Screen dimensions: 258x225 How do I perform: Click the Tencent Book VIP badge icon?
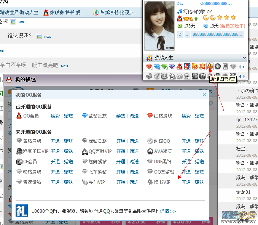coord(210,66)
